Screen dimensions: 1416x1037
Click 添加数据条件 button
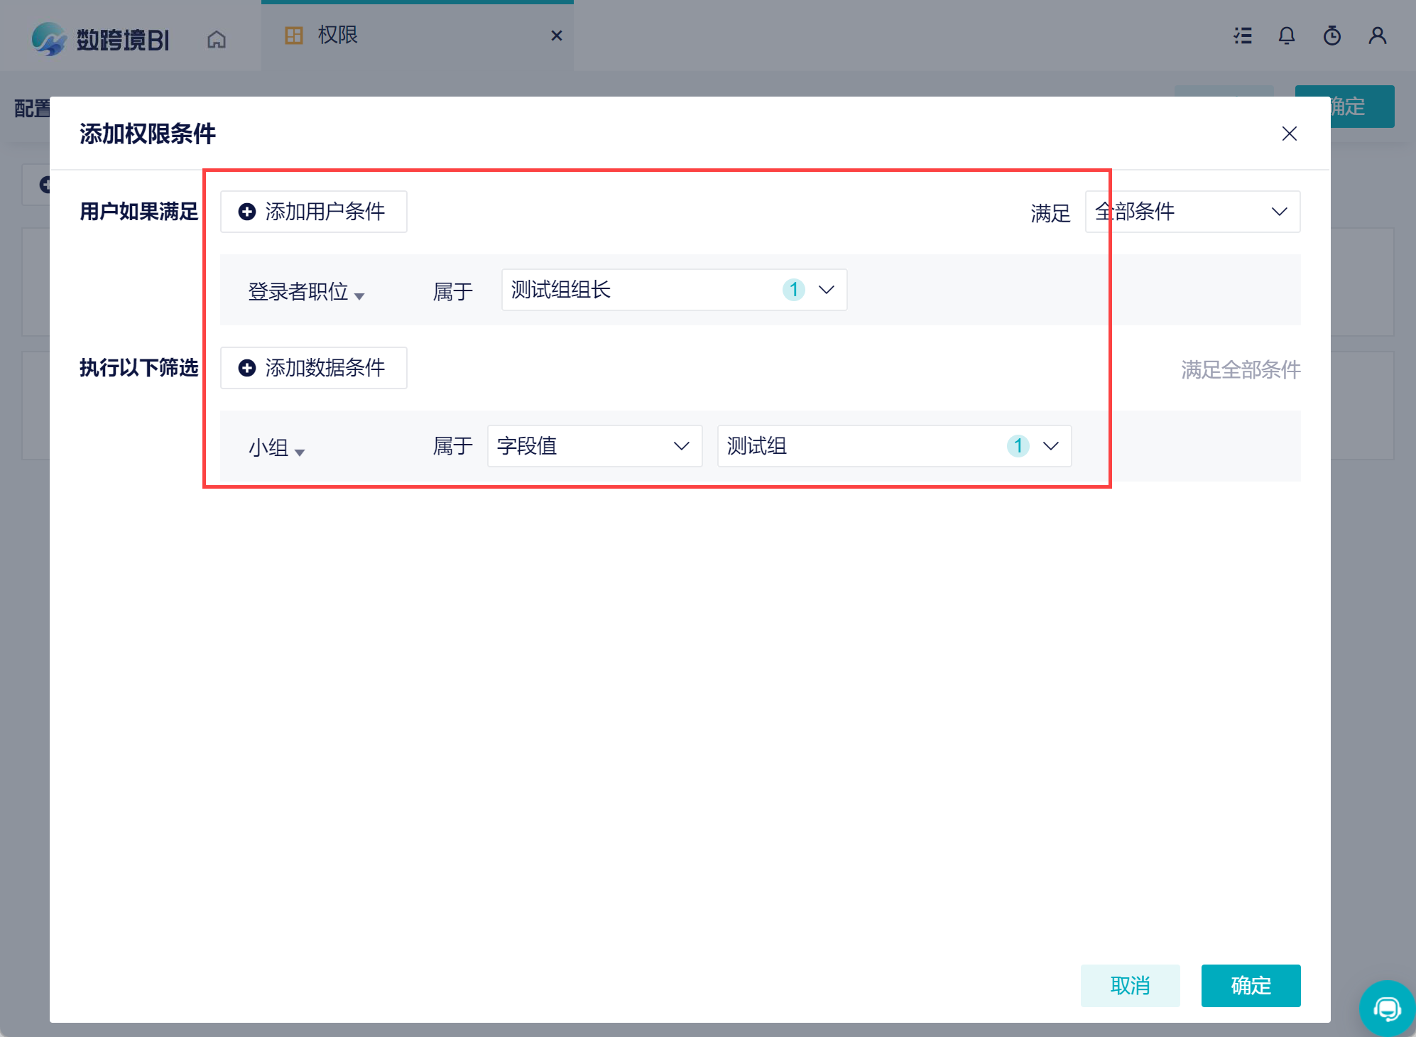[313, 368]
